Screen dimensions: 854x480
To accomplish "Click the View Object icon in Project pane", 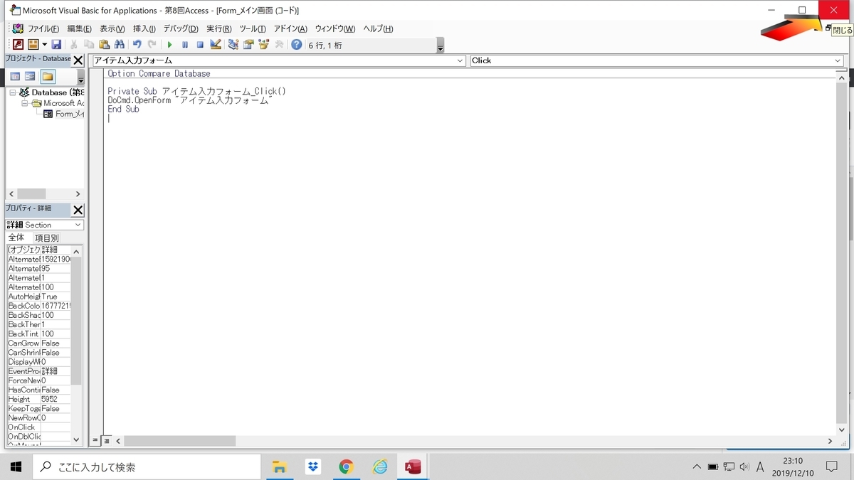I will pyautogui.click(x=31, y=76).
